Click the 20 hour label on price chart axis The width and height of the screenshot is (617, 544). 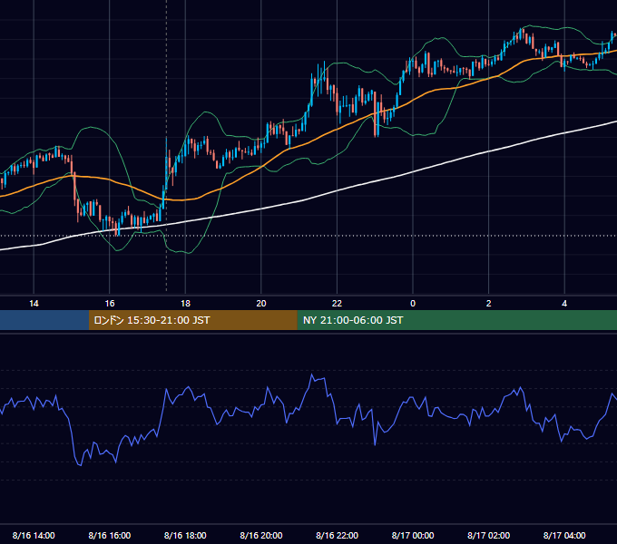(261, 304)
